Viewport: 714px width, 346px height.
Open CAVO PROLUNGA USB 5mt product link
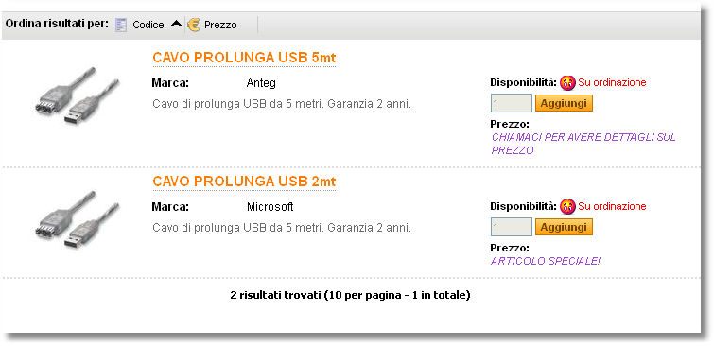point(244,58)
